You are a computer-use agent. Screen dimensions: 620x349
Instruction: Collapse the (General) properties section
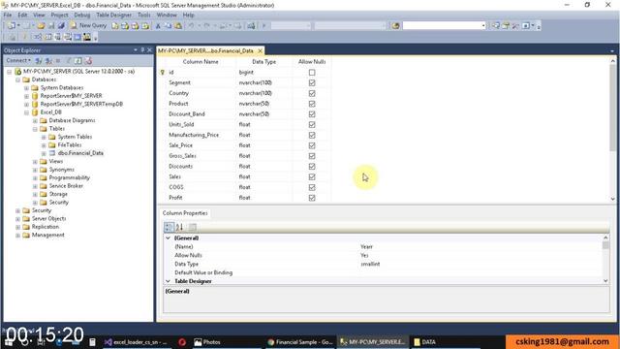coord(168,238)
